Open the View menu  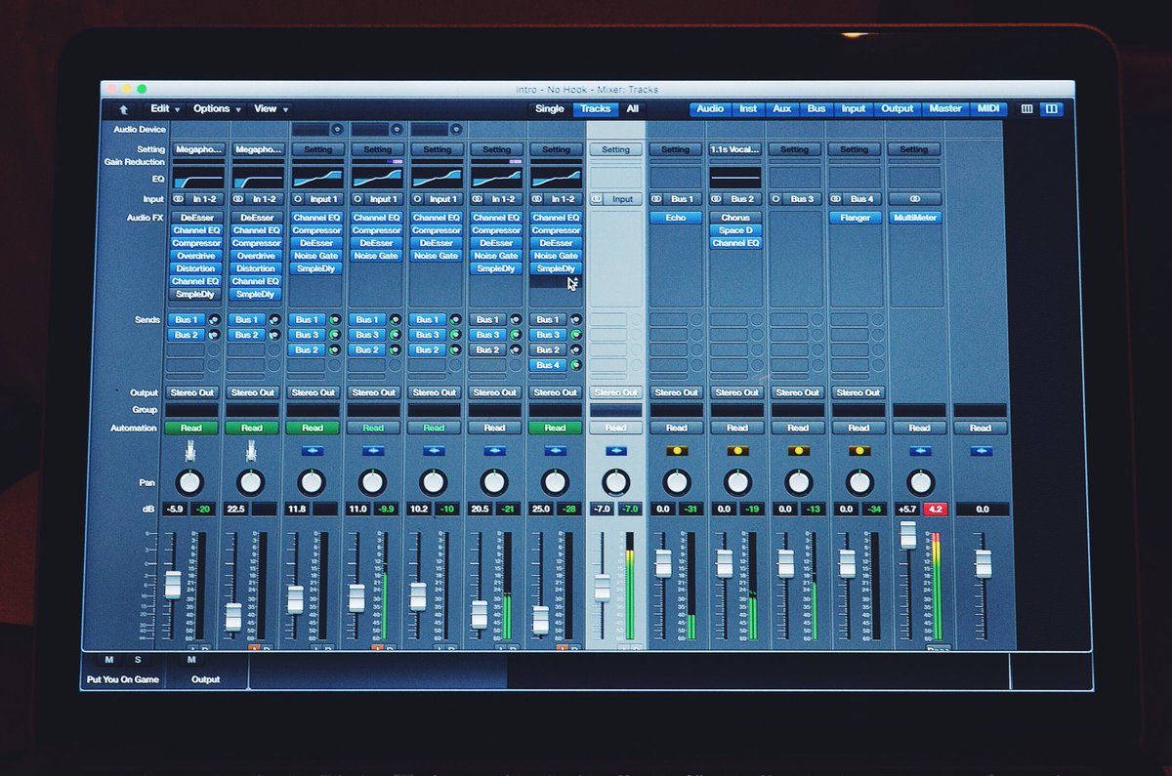click(x=270, y=109)
